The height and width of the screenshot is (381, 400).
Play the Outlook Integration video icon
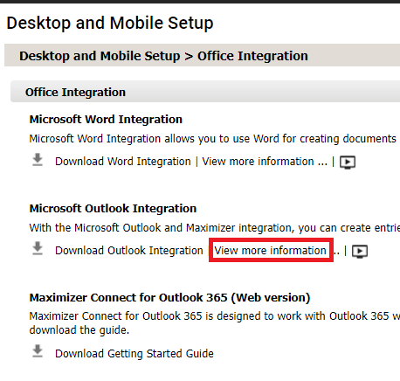click(x=360, y=252)
